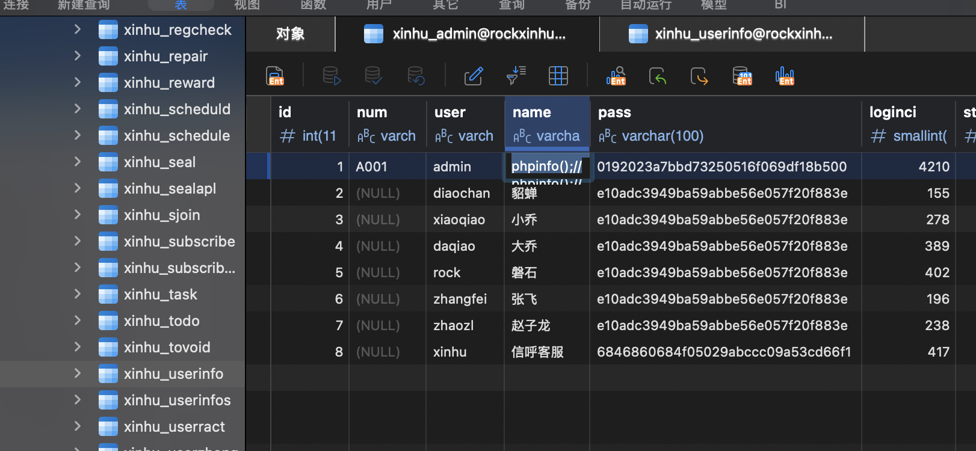Click the export orange arrow icon
The width and height of the screenshot is (976, 451).
[699, 76]
